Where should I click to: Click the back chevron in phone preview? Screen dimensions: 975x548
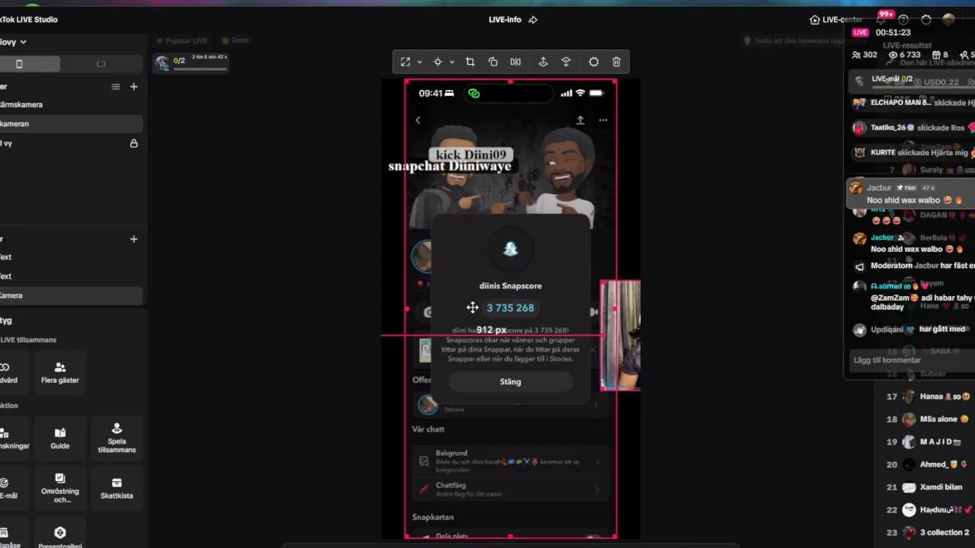[417, 120]
